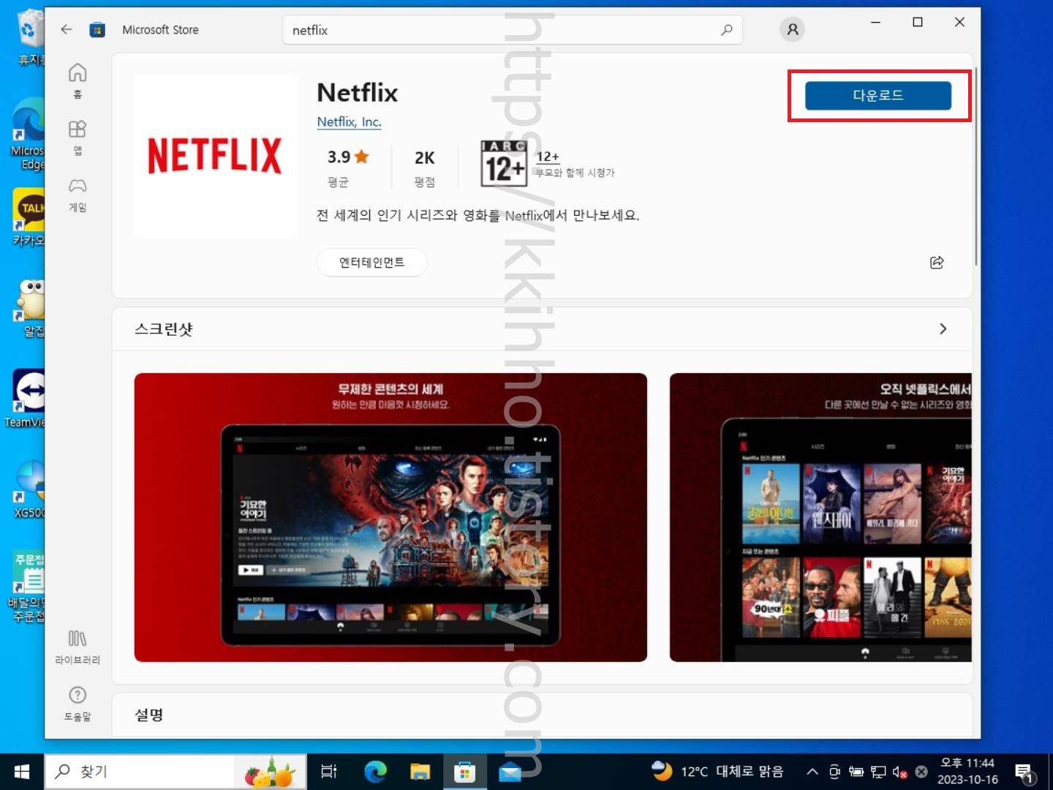This screenshot has width=1053, height=790.
Task: Click the muted volume tray icon
Action: (899, 772)
